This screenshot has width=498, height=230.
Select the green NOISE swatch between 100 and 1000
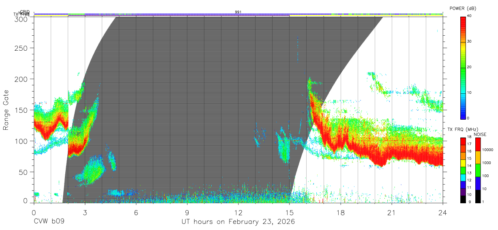pyautogui.click(x=478, y=170)
